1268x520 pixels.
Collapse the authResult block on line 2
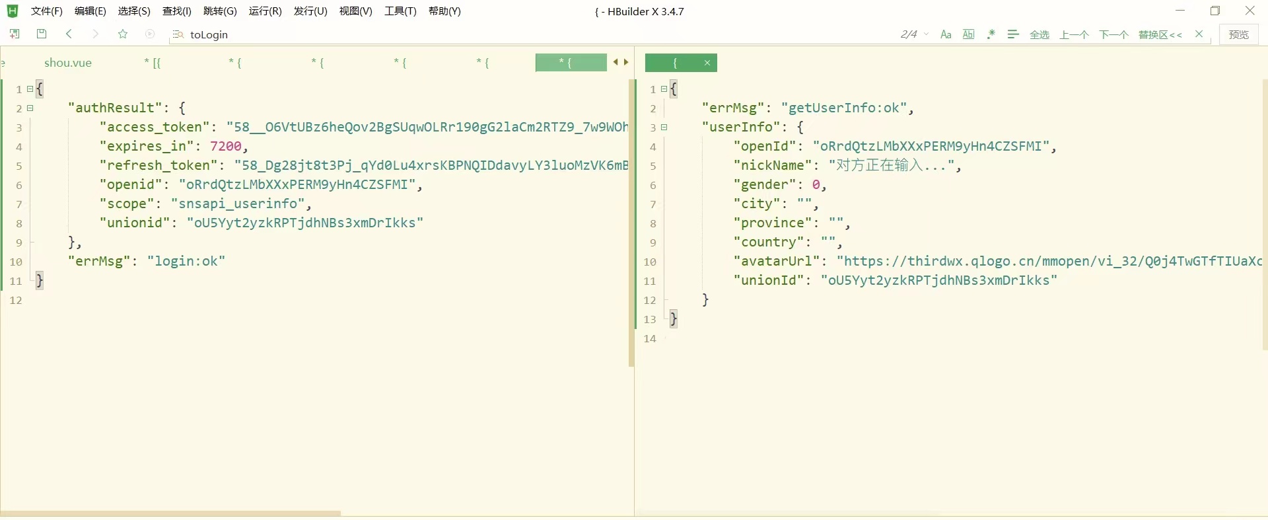pos(30,108)
